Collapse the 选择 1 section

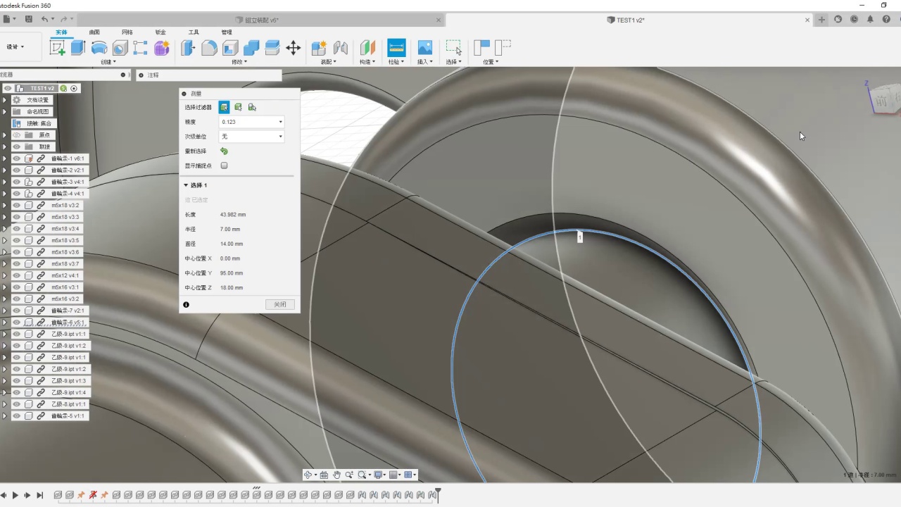(187, 185)
